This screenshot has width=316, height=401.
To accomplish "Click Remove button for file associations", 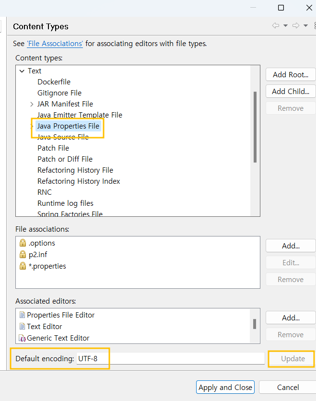I will tap(291, 280).
